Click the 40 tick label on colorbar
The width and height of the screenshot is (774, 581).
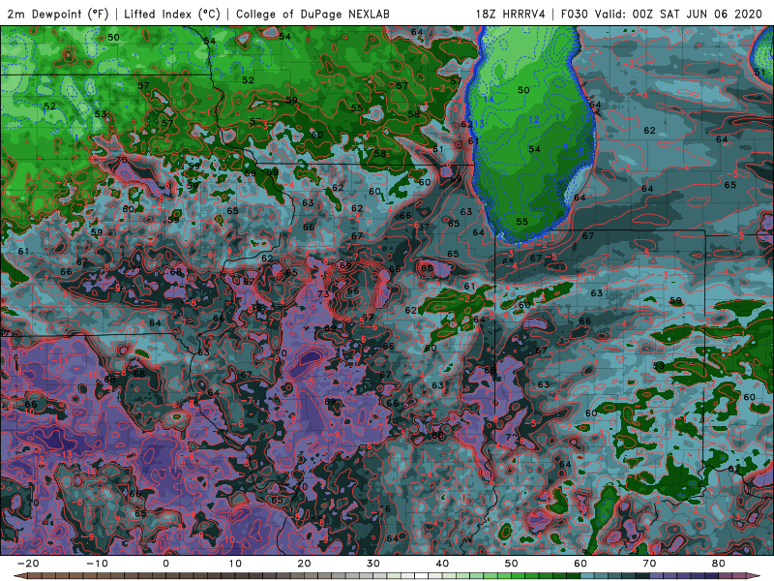pyautogui.click(x=442, y=564)
